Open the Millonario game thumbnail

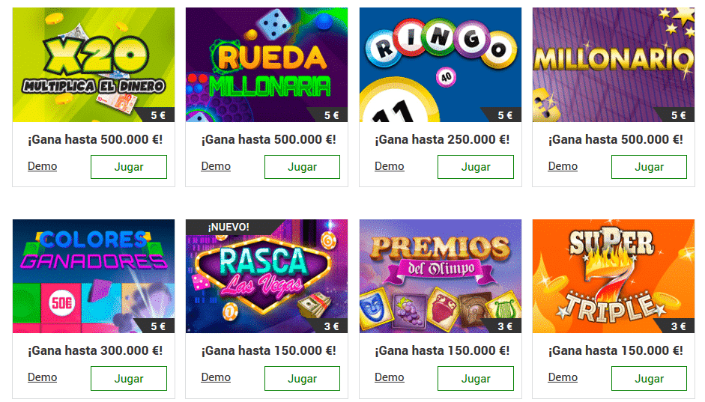click(614, 64)
